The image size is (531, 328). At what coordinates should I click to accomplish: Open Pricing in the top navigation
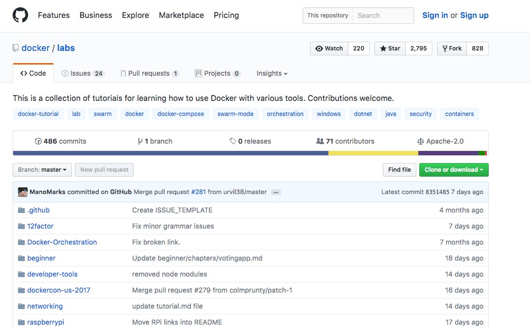pyautogui.click(x=226, y=15)
